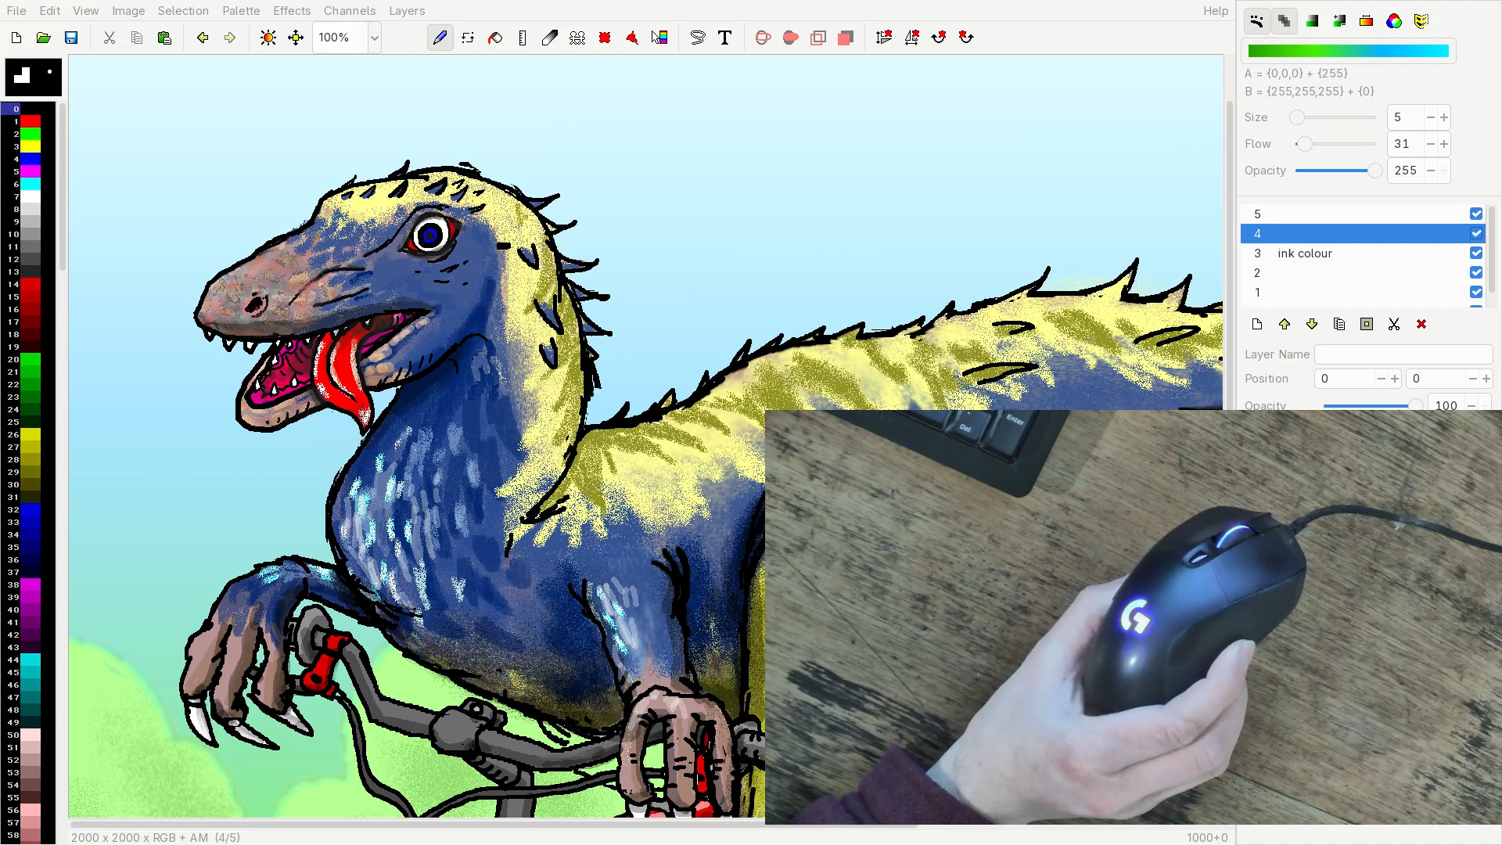Hide layer 5 visibility checkbox
1502x845 pixels.
tap(1475, 214)
